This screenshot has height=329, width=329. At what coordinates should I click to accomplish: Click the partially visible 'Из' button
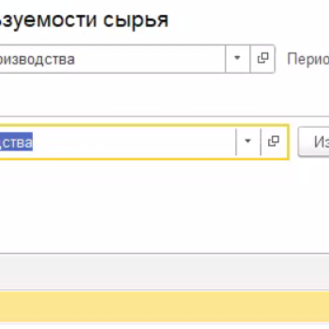tap(313, 142)
